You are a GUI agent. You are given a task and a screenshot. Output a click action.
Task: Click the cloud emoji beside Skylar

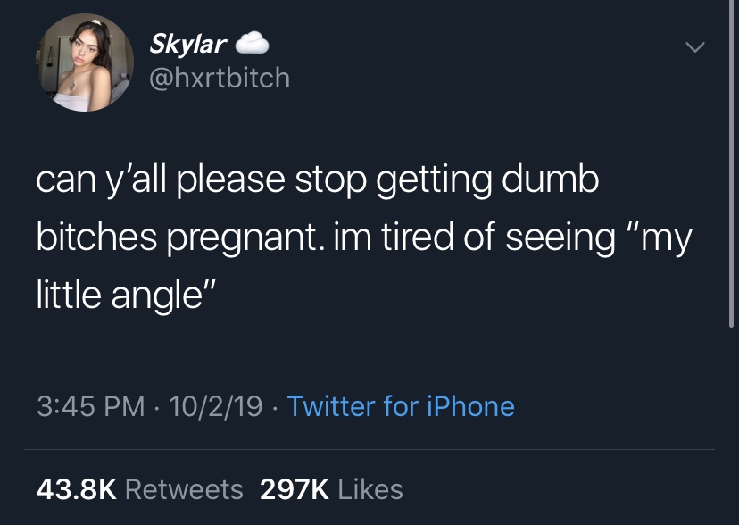coord(252,43)
